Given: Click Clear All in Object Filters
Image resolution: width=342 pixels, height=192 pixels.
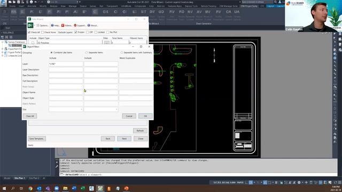Looking at the screenshot, I should (30, 116).
